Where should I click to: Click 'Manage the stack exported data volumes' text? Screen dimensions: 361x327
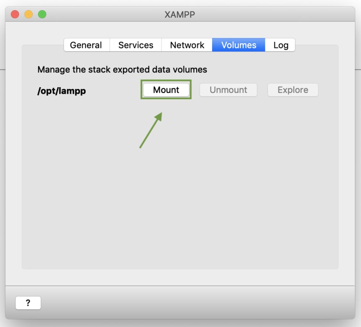click(x=122, y=70)
